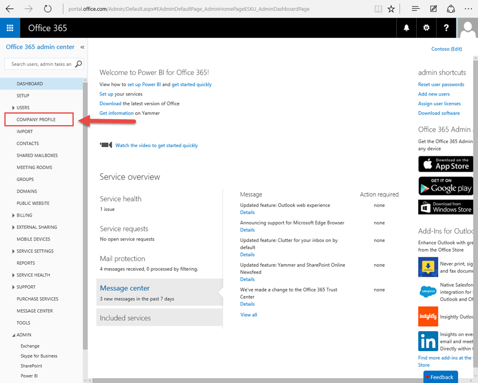Open the settings gear icon
Image resolution: width=478 pixels, height=383 pixels.
[x=426, y=28]
